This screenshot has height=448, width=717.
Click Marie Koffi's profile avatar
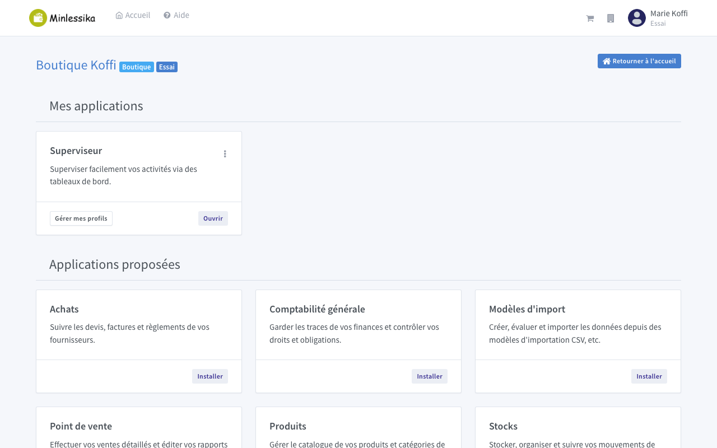(x=637, y=18)
